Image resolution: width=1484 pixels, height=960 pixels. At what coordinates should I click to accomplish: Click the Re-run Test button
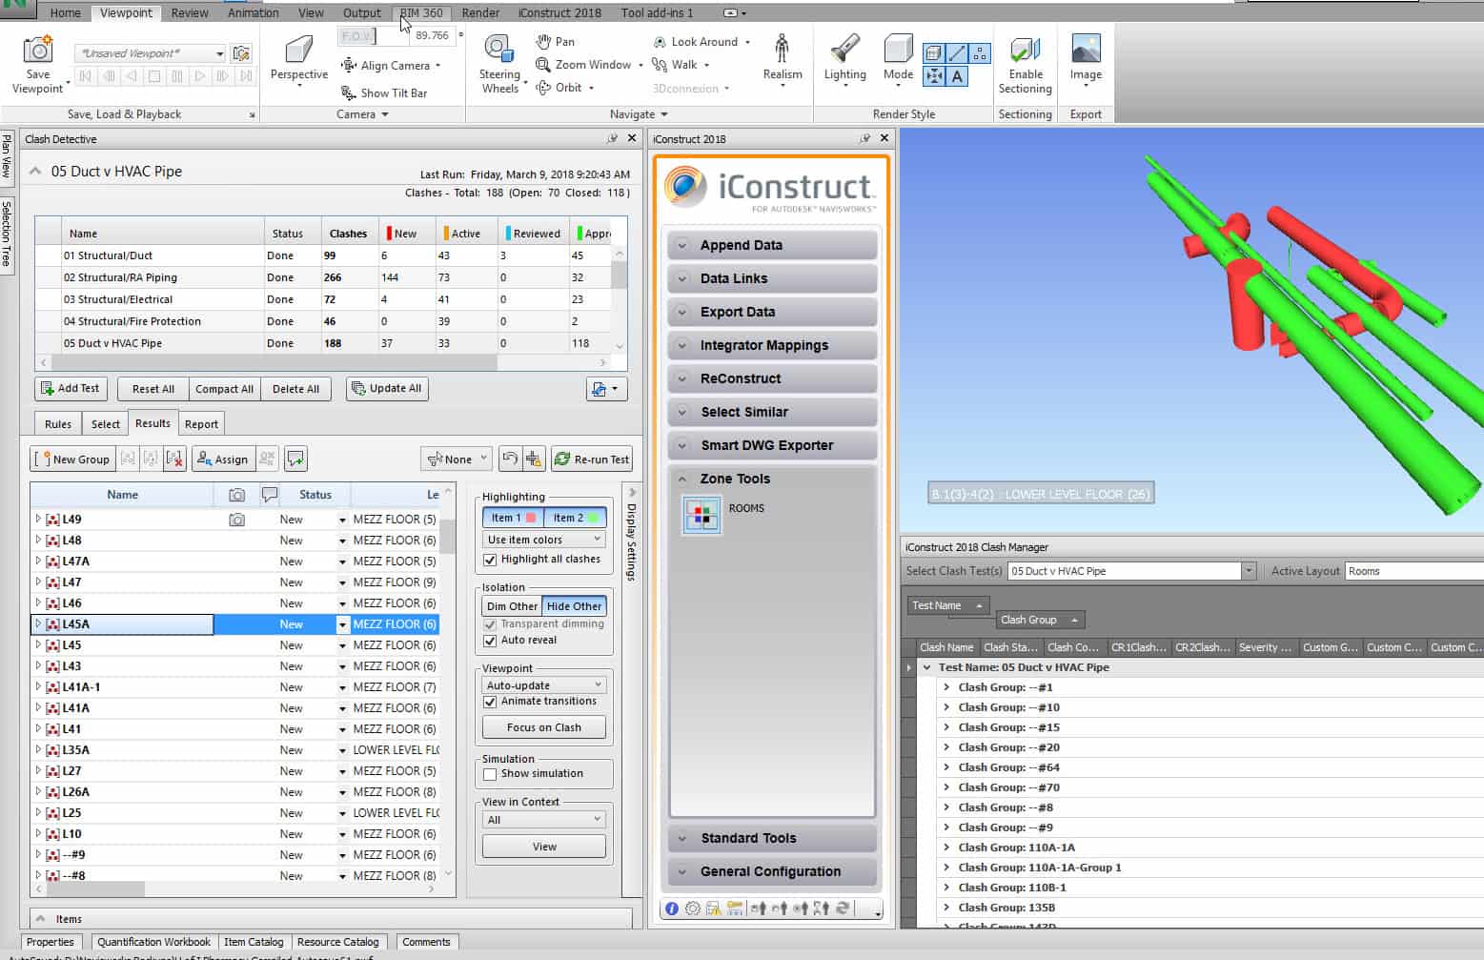592,459
